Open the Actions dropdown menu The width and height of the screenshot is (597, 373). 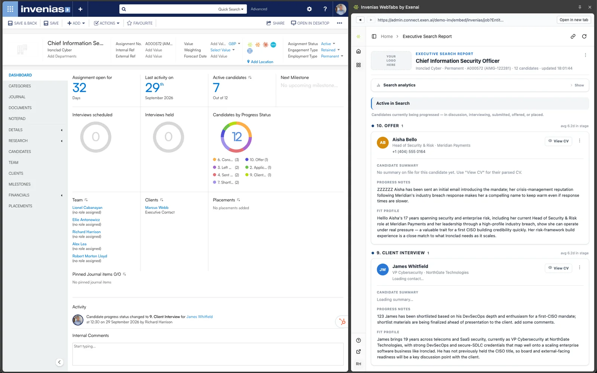coord(107,23)
